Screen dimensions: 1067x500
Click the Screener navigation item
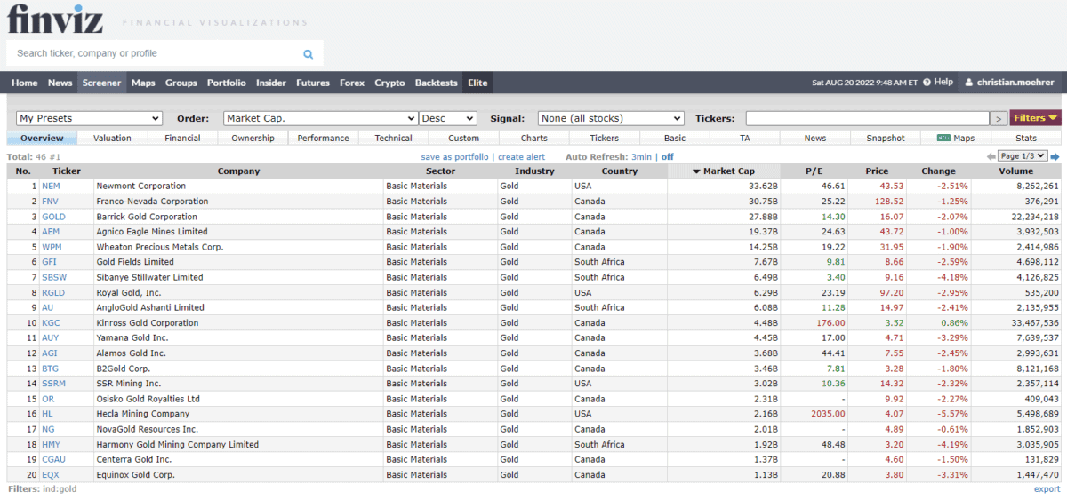pyautogui.click(x=102, y=83)
